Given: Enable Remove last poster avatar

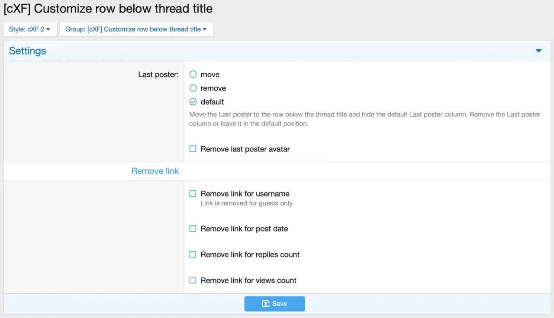Looking at the screenshot, I should 193,149.
